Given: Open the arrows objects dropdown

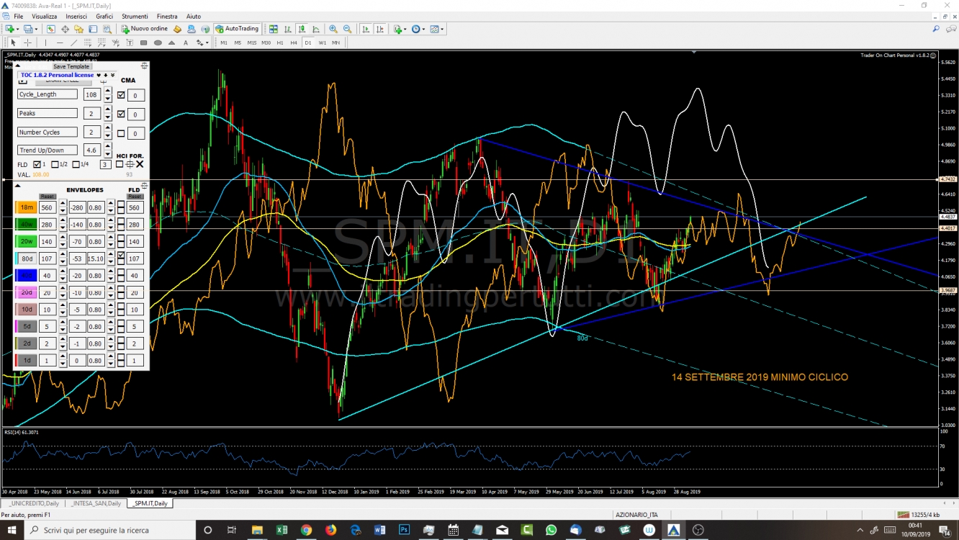Looking at the screenshot, I should [x=207, y=42].
